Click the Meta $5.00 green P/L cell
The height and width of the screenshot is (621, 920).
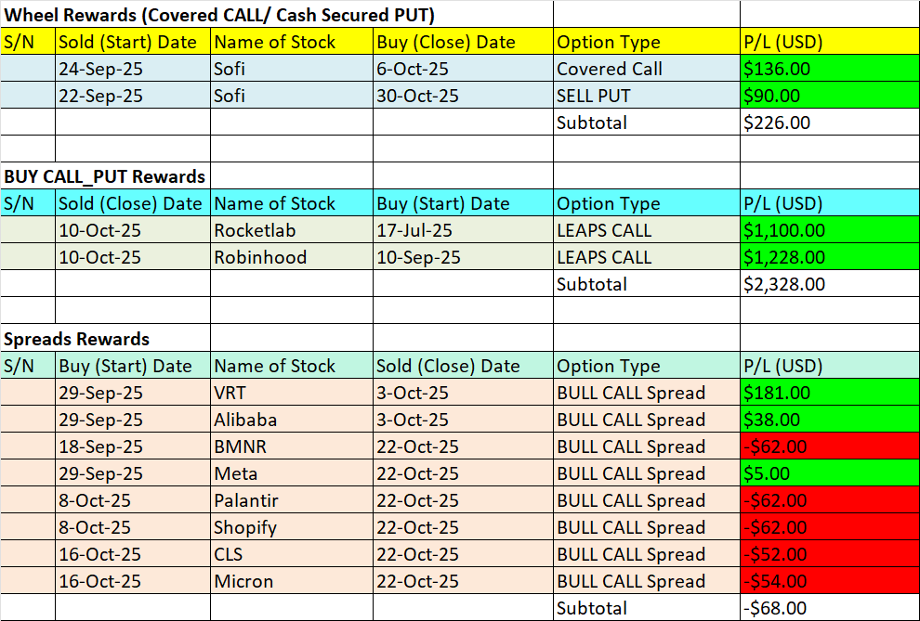click(x=829, y=473)
